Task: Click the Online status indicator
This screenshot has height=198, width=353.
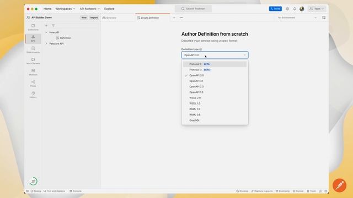Action: (x=36, y=191)
